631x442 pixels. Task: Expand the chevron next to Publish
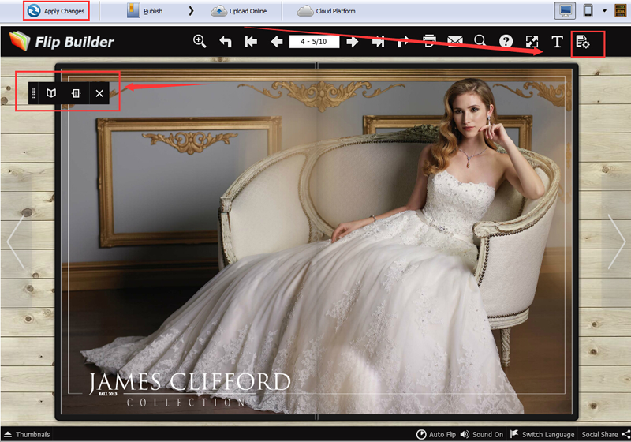191,11
